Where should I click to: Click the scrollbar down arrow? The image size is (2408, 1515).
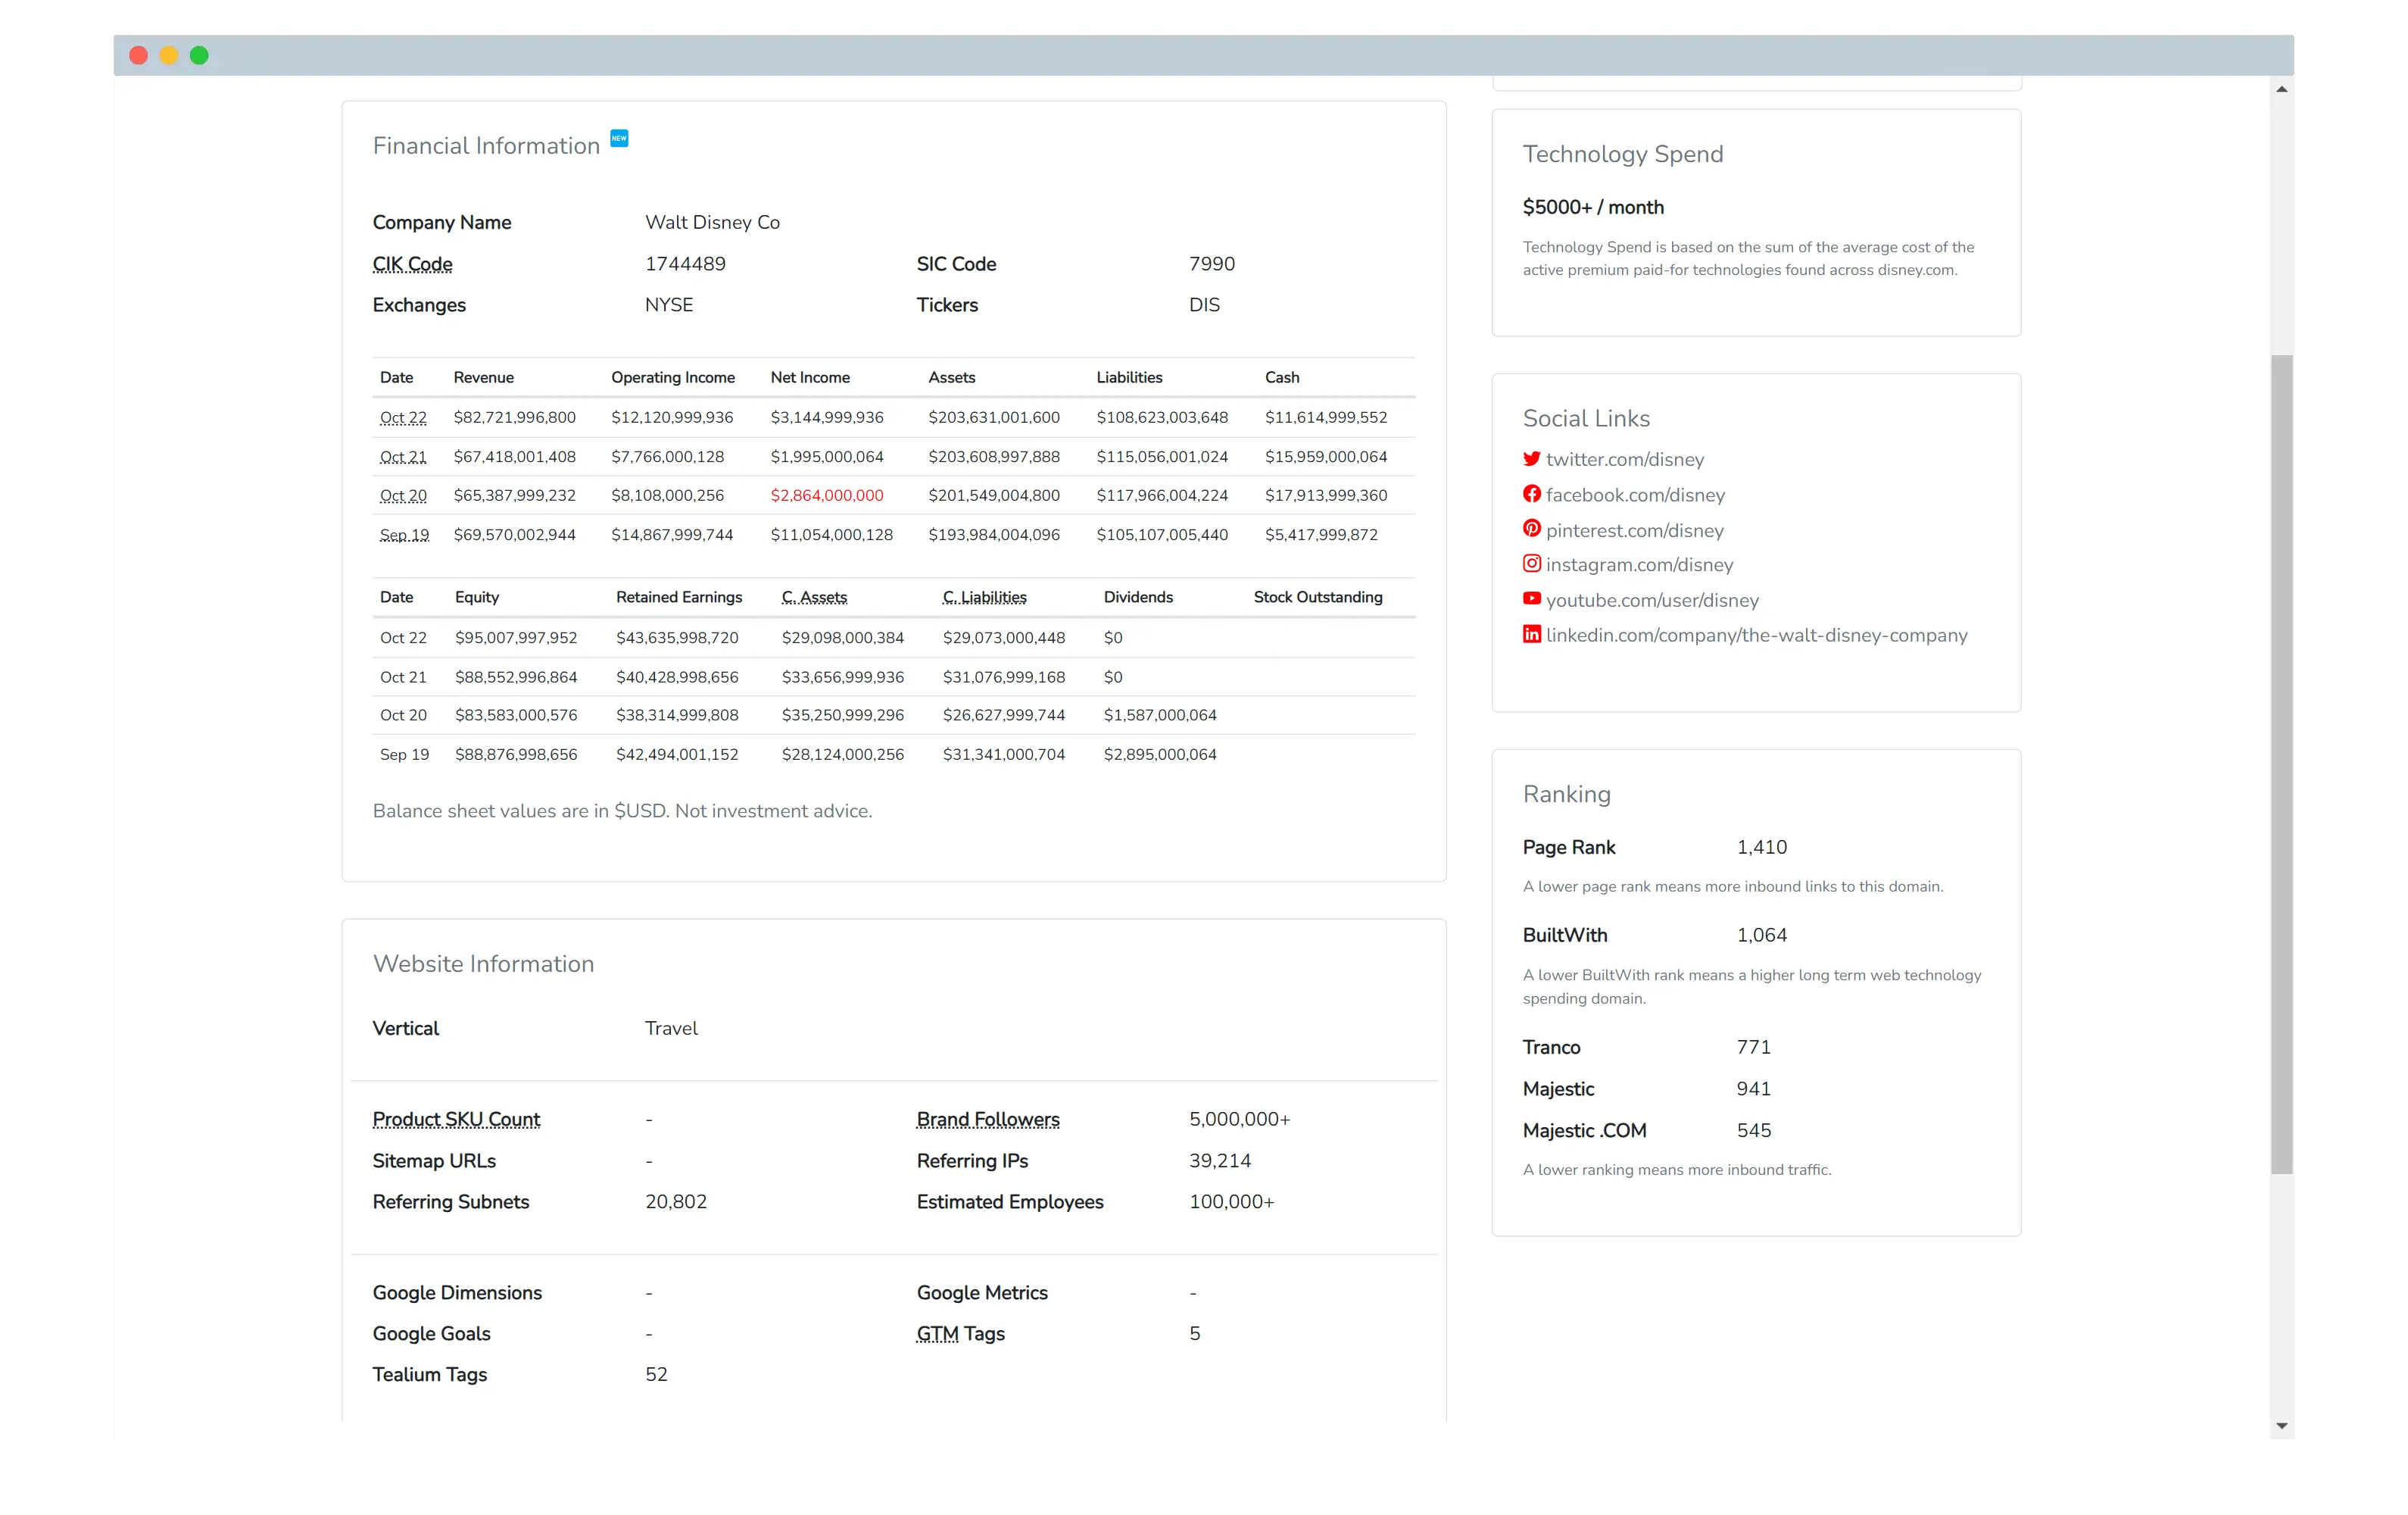(x=2281, y=1426)
